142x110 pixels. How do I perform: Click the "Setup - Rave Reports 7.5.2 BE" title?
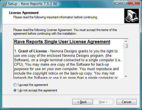point(33,4)
